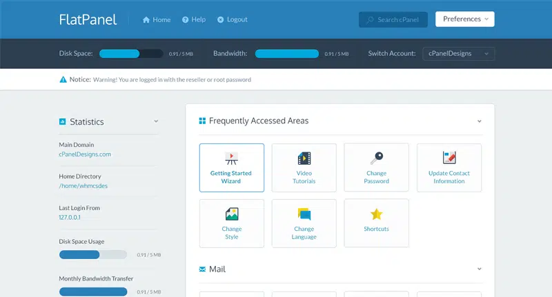552x297 pixels.
Task: Open the Getting Started Wizard icon
Action: 231,158
